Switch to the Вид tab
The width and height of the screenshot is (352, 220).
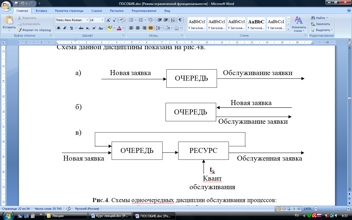coord(167,11)
